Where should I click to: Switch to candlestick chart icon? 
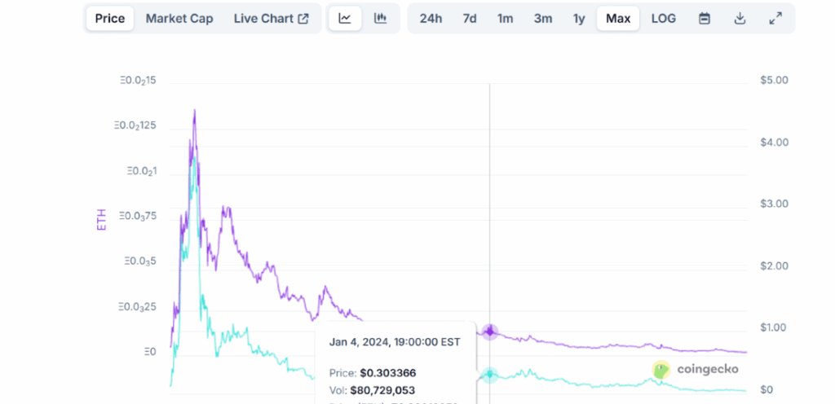[380, 19]
